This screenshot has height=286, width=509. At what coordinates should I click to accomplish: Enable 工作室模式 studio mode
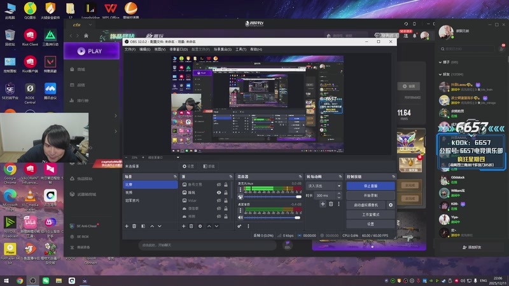pyautogui.click(x=370, y=214)
